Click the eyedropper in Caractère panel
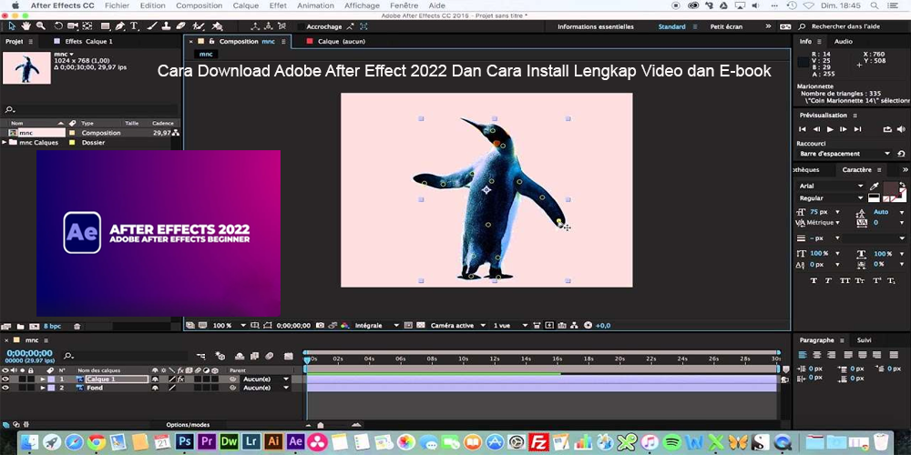This screenshot has height=455, width=911. pyautogui.click(x=874, y=186)
